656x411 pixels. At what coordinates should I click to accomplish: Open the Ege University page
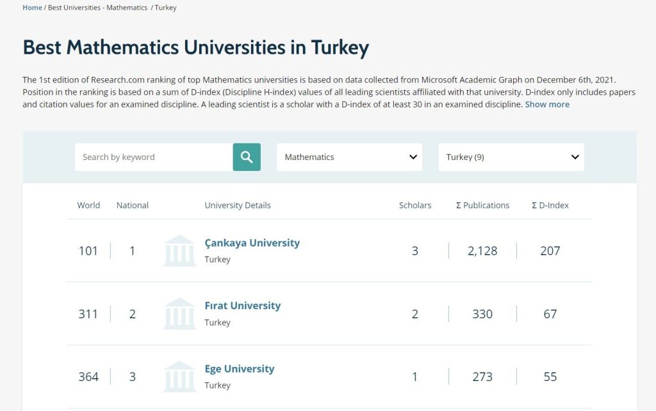tap(240, 368)
